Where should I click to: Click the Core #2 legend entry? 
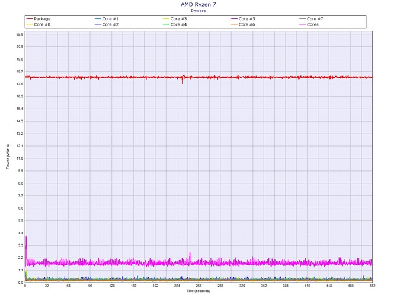click(x=107, y=24)
